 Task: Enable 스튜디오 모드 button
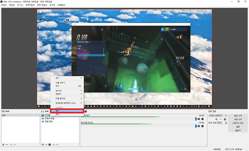point(238,123)
